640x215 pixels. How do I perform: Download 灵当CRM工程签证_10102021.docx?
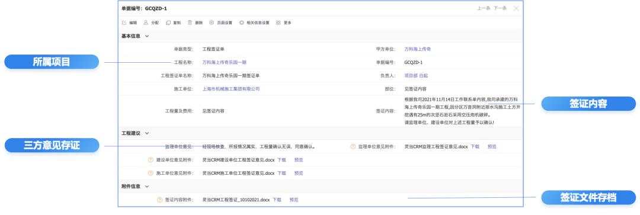[277, 200]
